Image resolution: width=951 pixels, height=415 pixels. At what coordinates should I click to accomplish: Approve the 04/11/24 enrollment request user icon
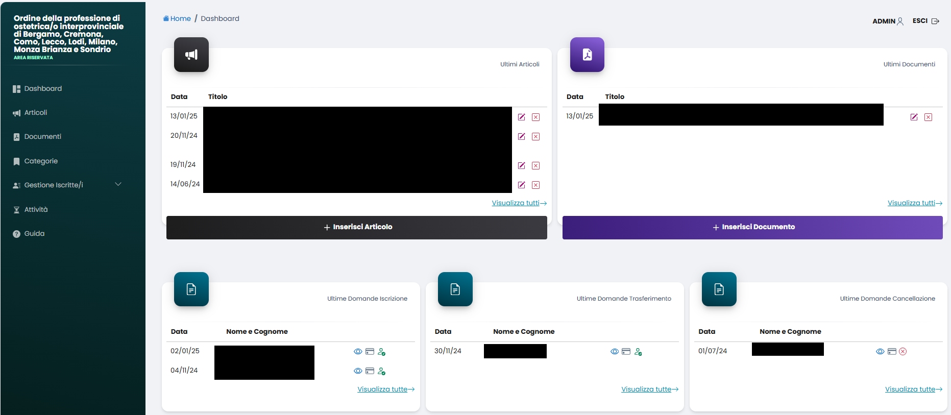coord(381,371)
